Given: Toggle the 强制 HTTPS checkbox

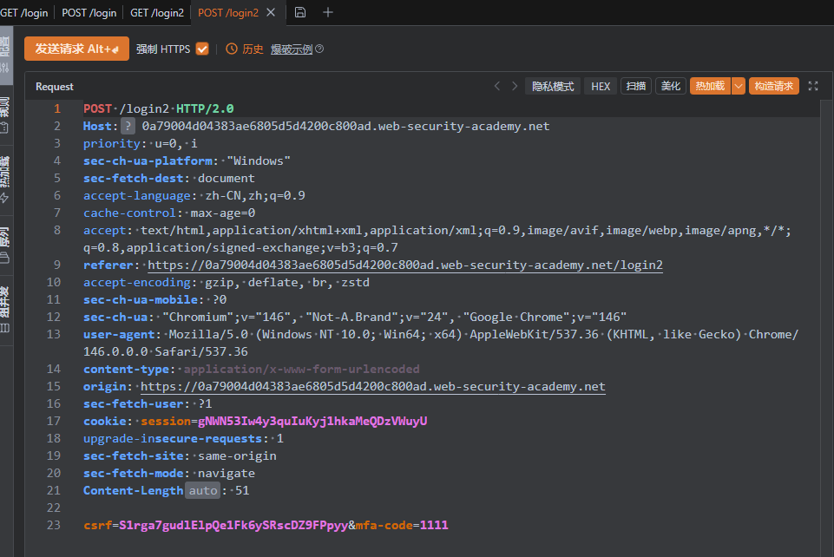Looking at the screenshot, I should 202,49.
